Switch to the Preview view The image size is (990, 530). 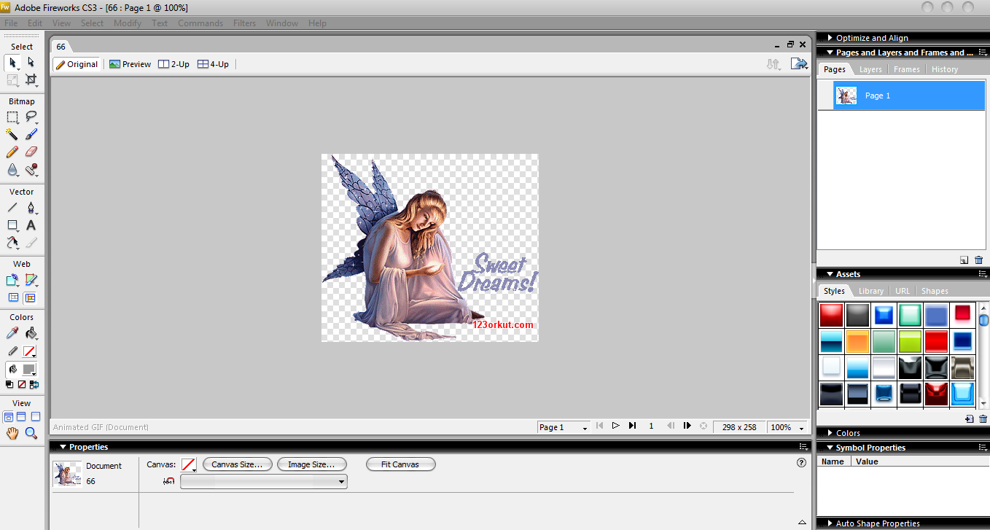[130, 63]
